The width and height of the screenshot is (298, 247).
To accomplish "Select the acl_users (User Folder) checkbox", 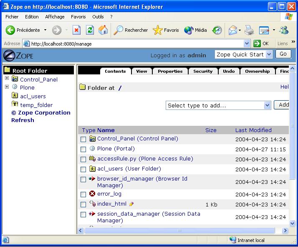I will 83,169.
